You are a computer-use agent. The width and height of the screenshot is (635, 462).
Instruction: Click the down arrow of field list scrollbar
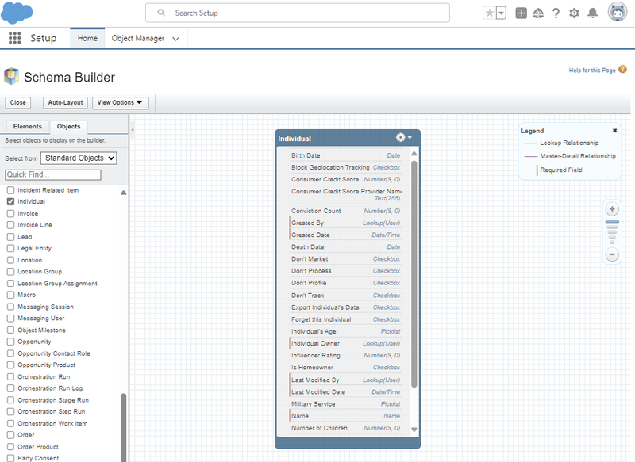click(x=414, y=430)
